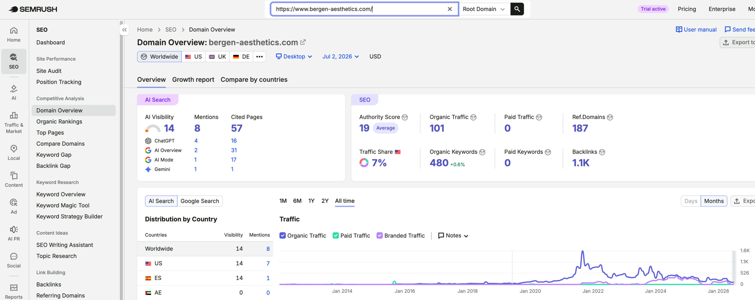Open Backlink Gap in sidebar
755x300 pixels.
53,166
